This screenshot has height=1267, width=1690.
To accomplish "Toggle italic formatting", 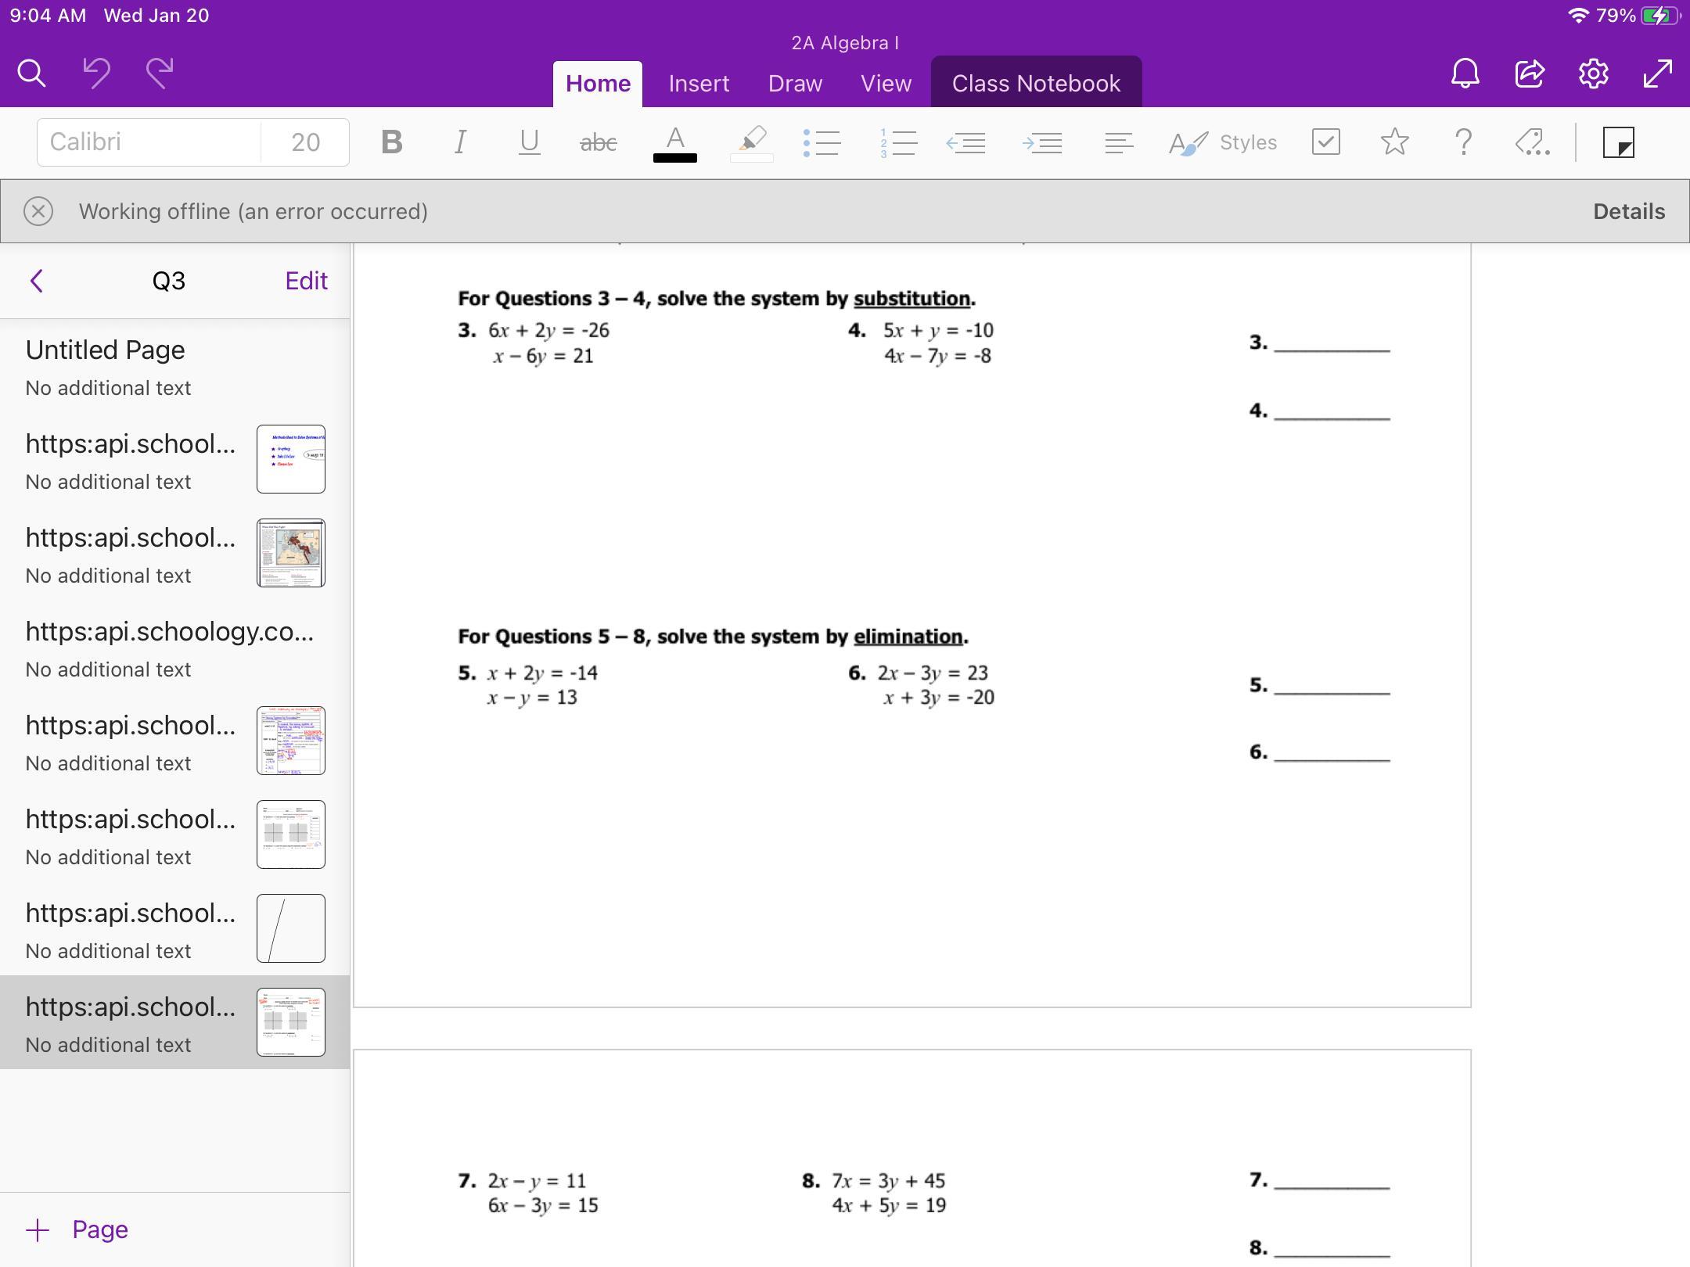I will point(460,142).
